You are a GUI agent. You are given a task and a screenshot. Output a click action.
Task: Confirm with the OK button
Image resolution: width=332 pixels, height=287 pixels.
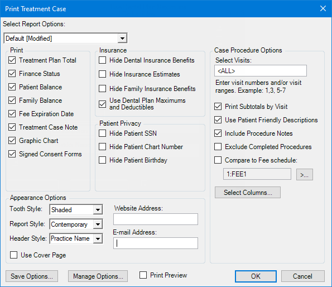(x=256, y=276)
